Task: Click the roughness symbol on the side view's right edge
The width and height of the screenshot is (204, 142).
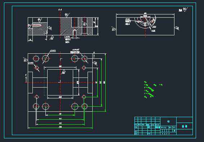Action: [x=177, y=28]
